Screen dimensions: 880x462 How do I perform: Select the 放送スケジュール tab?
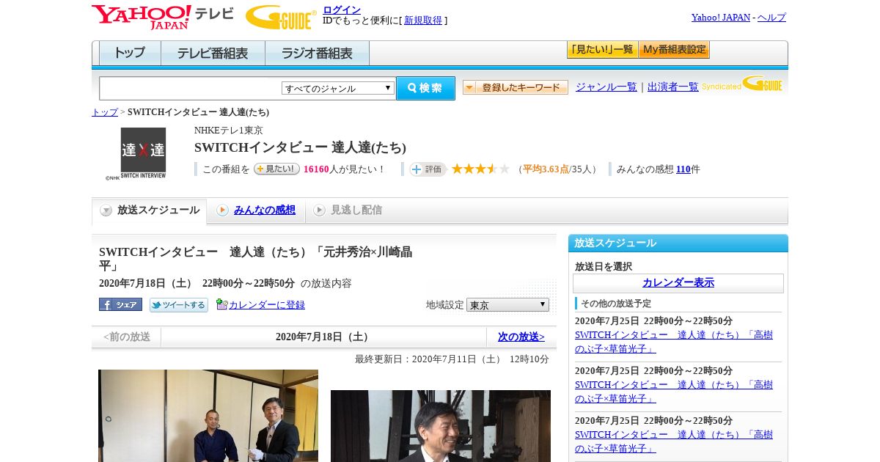tap(149, 210)
